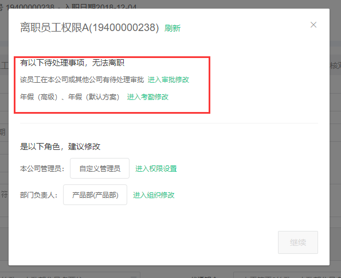Click the green 刷新 refresh link
The image size is (341, 278).
173,28
